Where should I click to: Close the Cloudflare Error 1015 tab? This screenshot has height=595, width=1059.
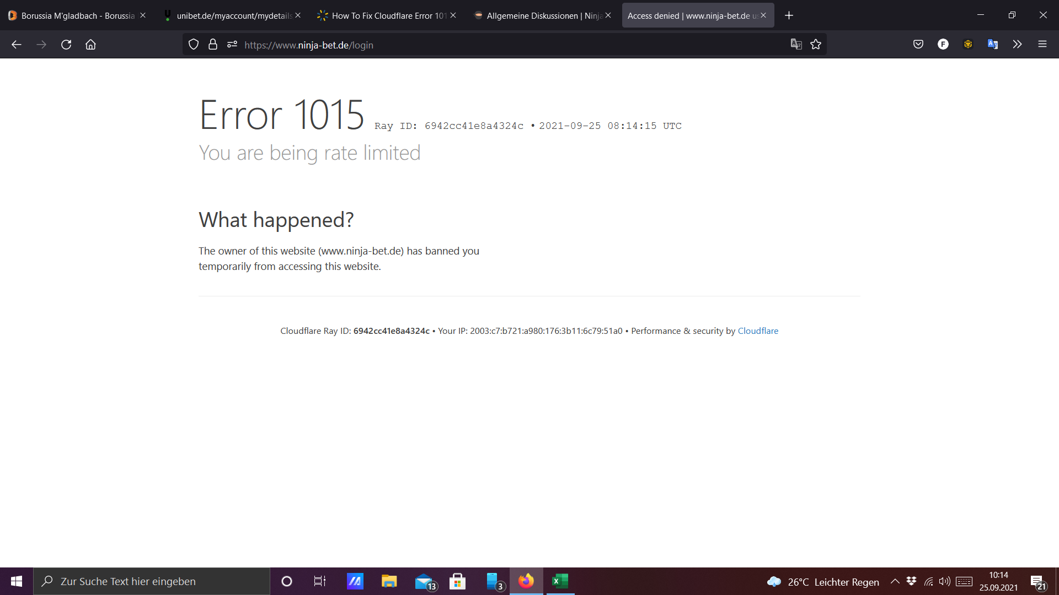pyautogui.click(x=453, y=15)
